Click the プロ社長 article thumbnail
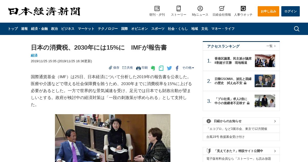 coord(265,101)
